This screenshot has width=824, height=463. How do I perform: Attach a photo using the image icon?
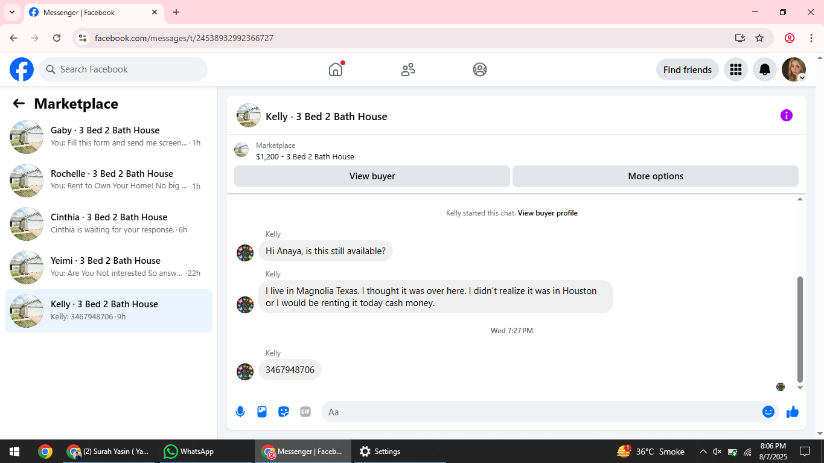click(262, 412)
